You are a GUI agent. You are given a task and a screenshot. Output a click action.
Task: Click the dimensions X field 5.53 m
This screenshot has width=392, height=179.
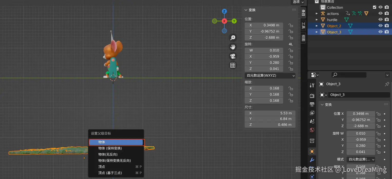(270, 113)
